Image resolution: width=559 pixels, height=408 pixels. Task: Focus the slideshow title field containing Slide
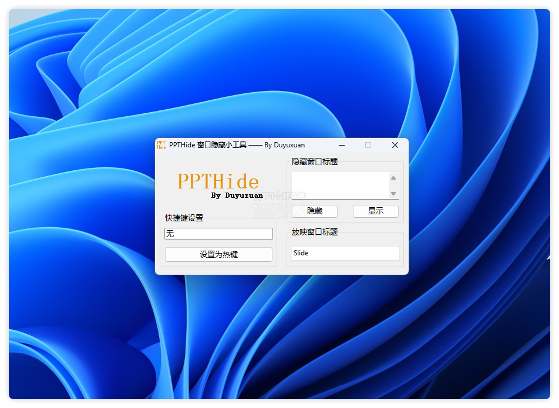click(x=345, y=254)
